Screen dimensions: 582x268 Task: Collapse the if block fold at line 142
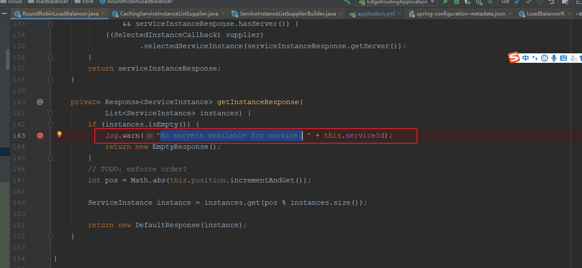tap(51, 124)
